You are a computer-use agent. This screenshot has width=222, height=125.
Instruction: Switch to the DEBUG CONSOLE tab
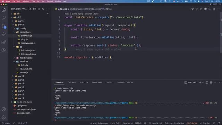point(125,83)
